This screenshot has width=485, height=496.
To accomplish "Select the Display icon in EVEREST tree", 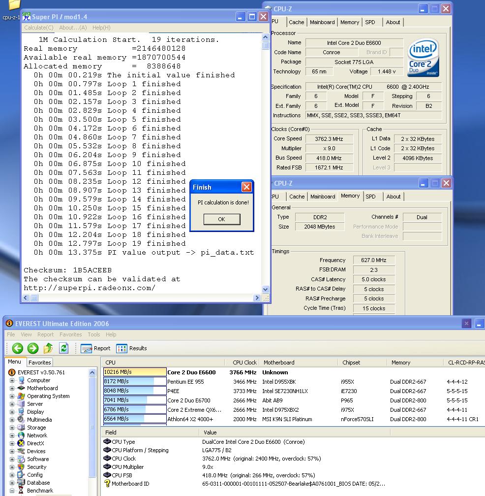I will tap(21, 412).
